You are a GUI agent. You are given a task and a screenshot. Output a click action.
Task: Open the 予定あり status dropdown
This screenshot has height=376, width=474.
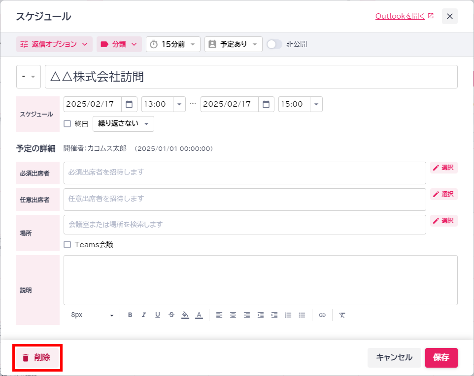tap(234, 44)
